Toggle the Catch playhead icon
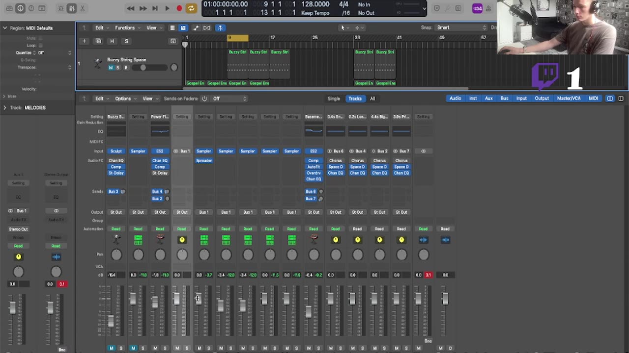 [x=220, y=28]
